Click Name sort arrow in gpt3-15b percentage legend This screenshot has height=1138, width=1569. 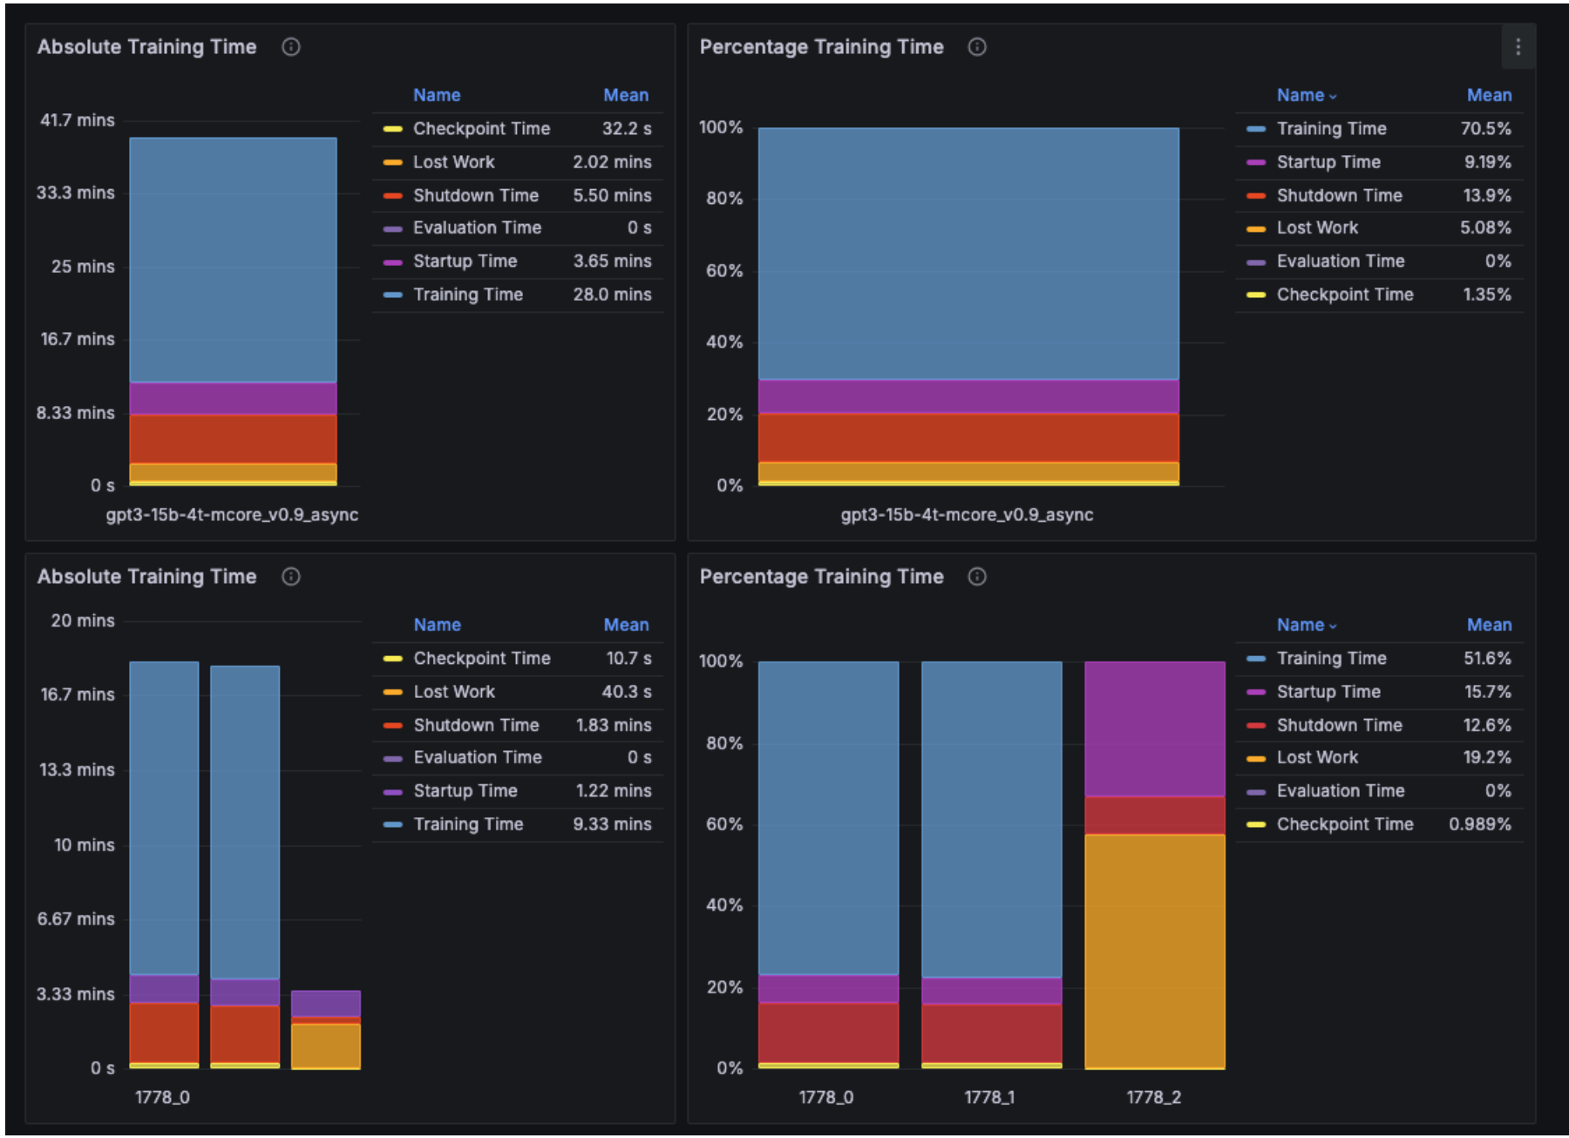coord(1333,97)
